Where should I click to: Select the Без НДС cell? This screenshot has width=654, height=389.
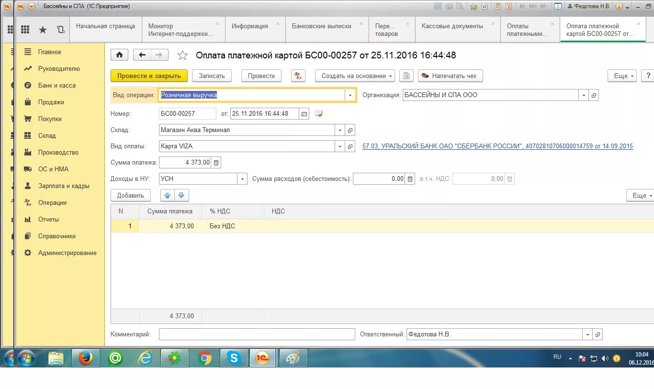pos(233,226)
